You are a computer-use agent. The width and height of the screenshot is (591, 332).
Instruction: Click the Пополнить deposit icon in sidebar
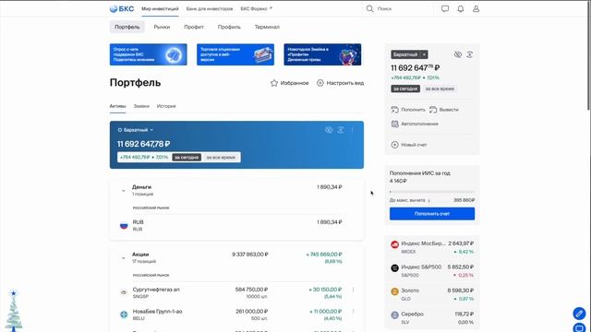point(394,110)
